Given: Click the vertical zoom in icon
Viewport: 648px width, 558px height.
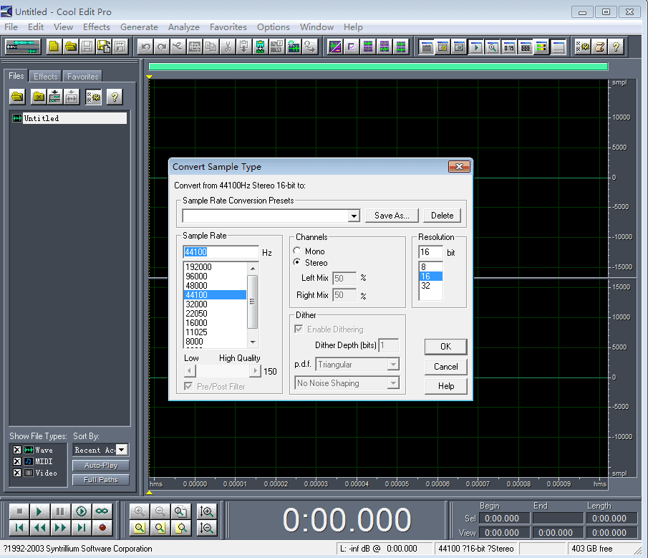Looking at the screenshot, I should (x=207, y=511).
